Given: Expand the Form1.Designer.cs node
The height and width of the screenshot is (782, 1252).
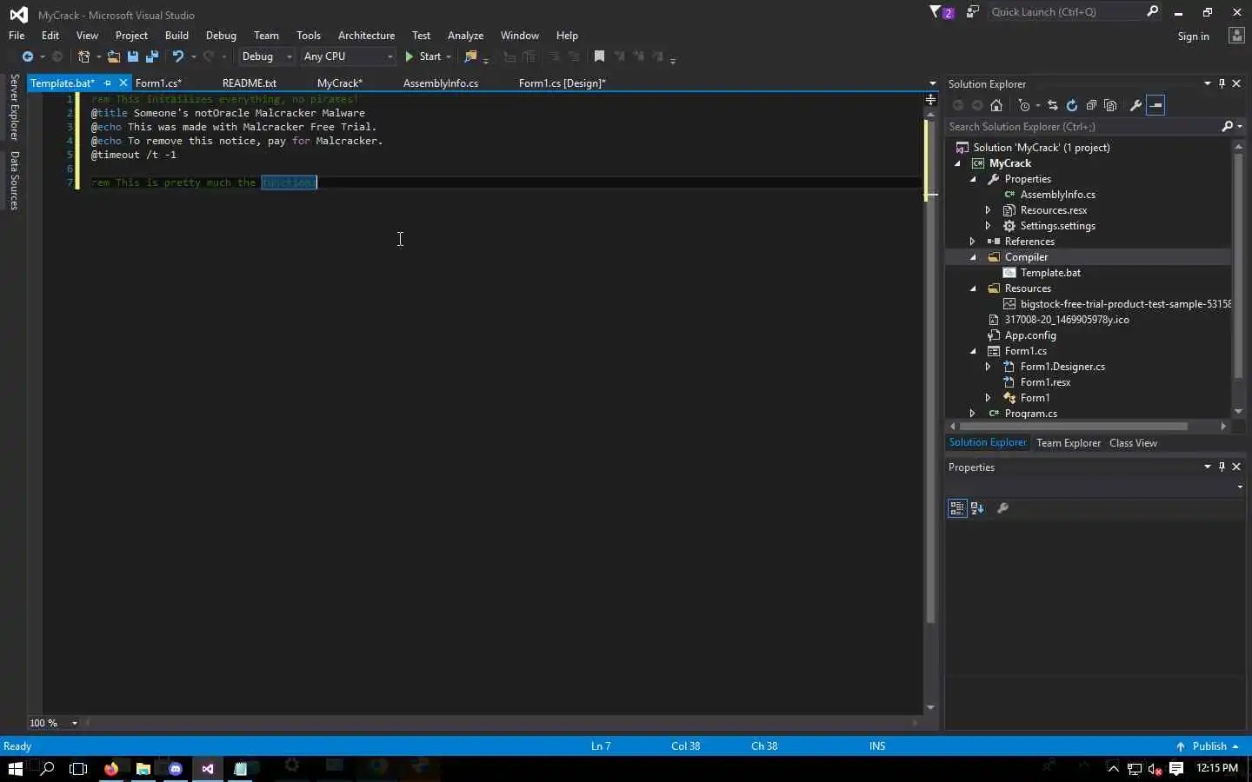Looking at the screenshot, I should tap(989, 367).
